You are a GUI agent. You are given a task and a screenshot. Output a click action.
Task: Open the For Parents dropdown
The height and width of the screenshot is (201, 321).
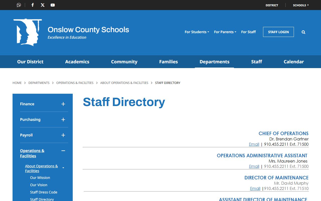click(x=225, y=32)
